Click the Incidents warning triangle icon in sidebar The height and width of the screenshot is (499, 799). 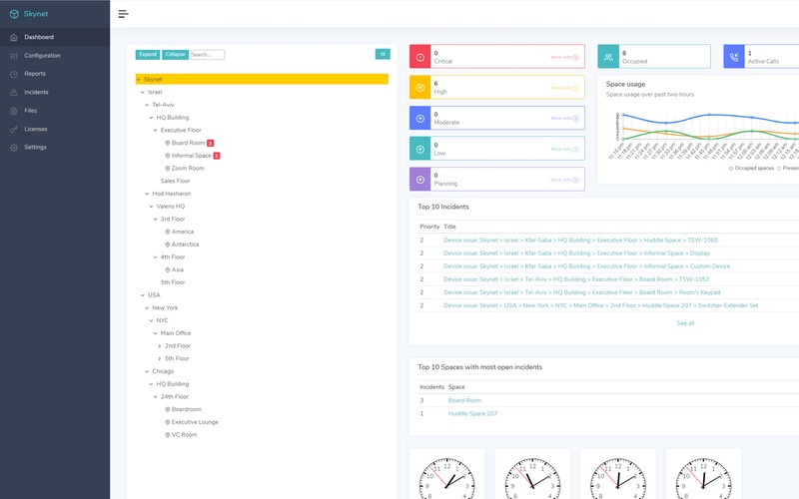tap(14, 92)
